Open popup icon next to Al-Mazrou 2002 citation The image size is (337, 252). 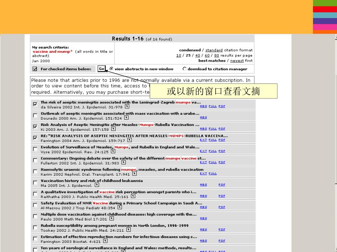point(120,207)
